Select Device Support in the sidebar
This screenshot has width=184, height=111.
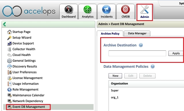pos(23,43)
